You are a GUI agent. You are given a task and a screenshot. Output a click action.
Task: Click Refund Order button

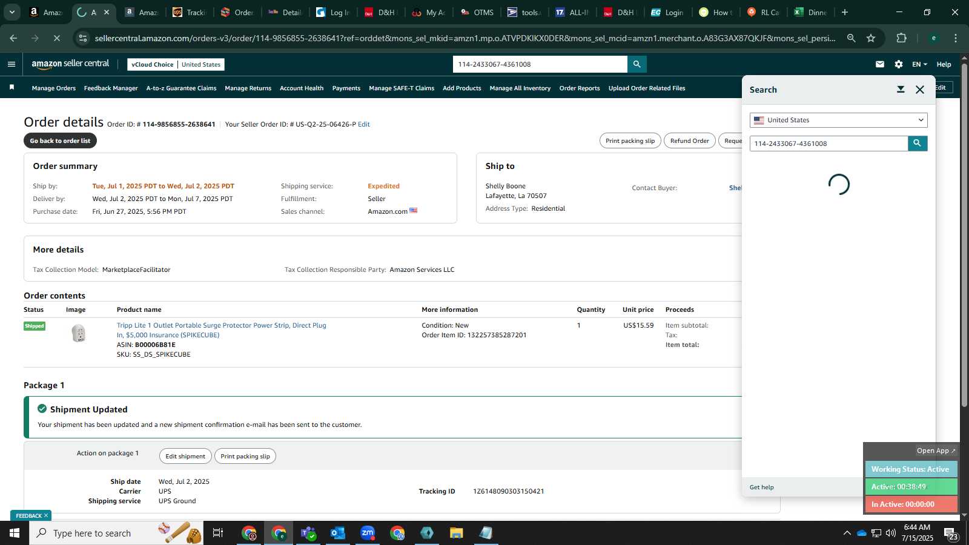pyautogui.click(x=689, y=140)
